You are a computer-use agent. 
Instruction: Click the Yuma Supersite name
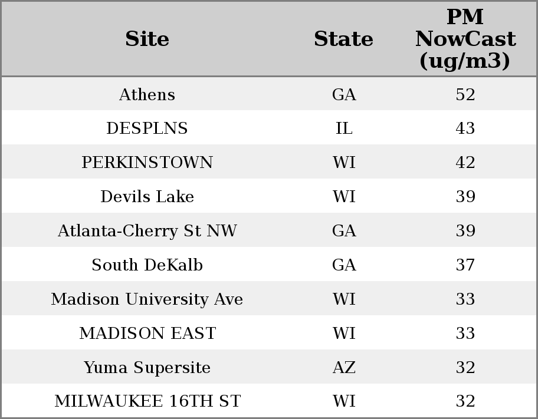tap(147, 368)
